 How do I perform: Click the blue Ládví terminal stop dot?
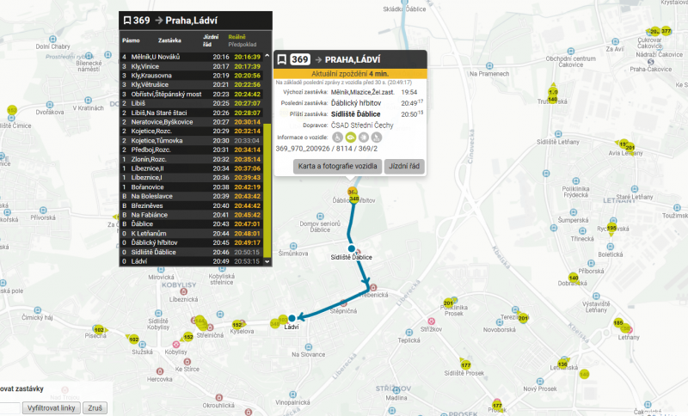coord(292,318)
